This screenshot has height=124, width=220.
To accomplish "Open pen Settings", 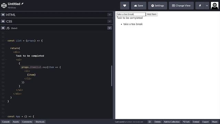I will click(157, 6).
